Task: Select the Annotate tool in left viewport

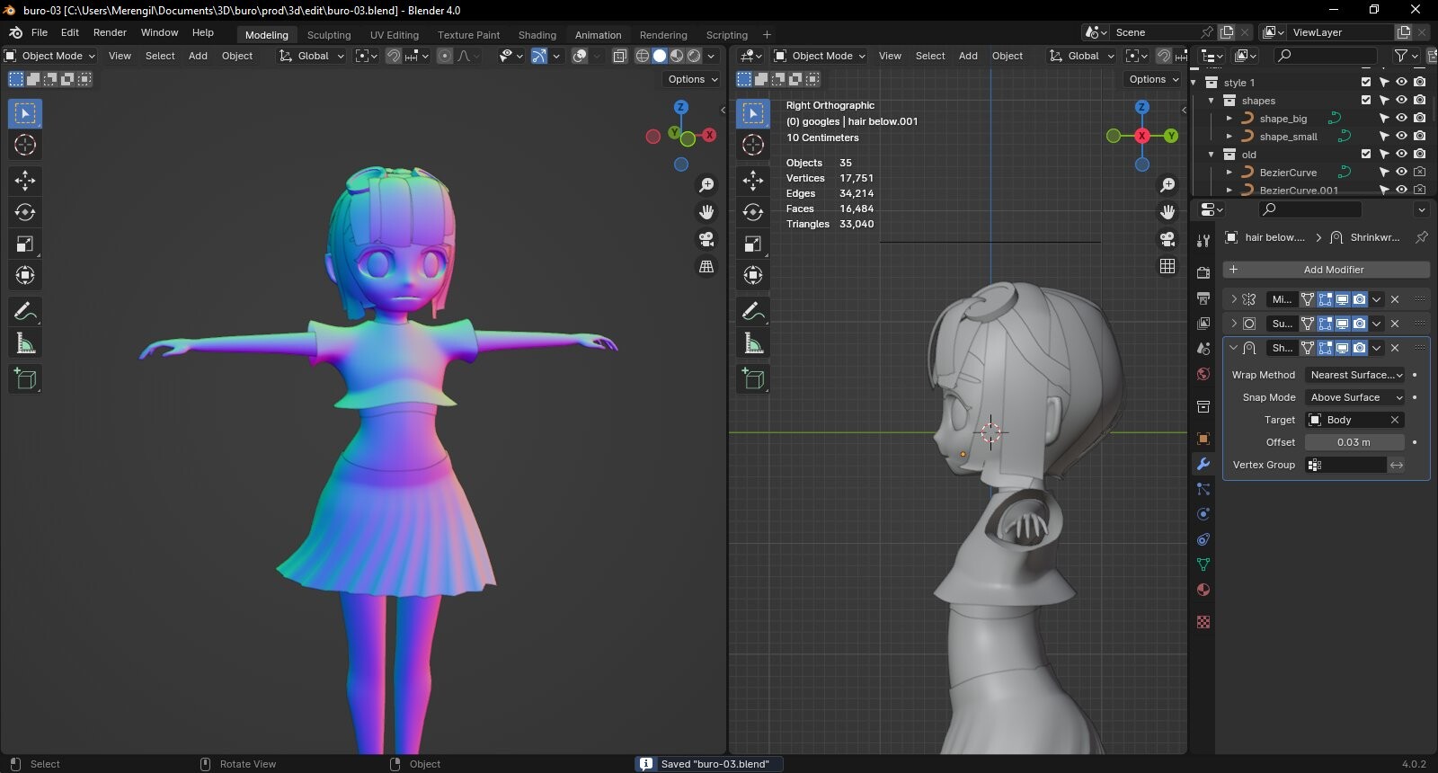Action: 25,312
